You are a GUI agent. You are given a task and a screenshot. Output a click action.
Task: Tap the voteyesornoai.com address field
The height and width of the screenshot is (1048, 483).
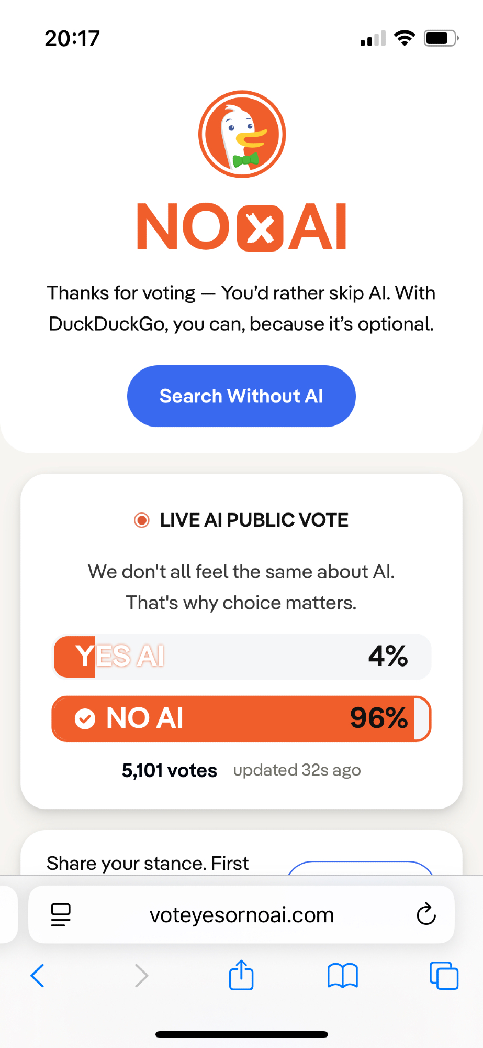[242, 915]
